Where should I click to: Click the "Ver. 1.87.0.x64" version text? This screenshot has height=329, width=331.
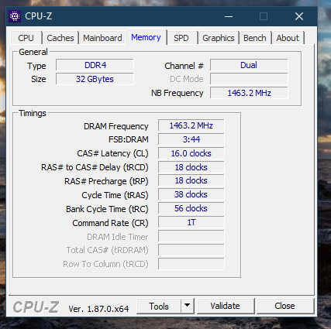(98, 309)
